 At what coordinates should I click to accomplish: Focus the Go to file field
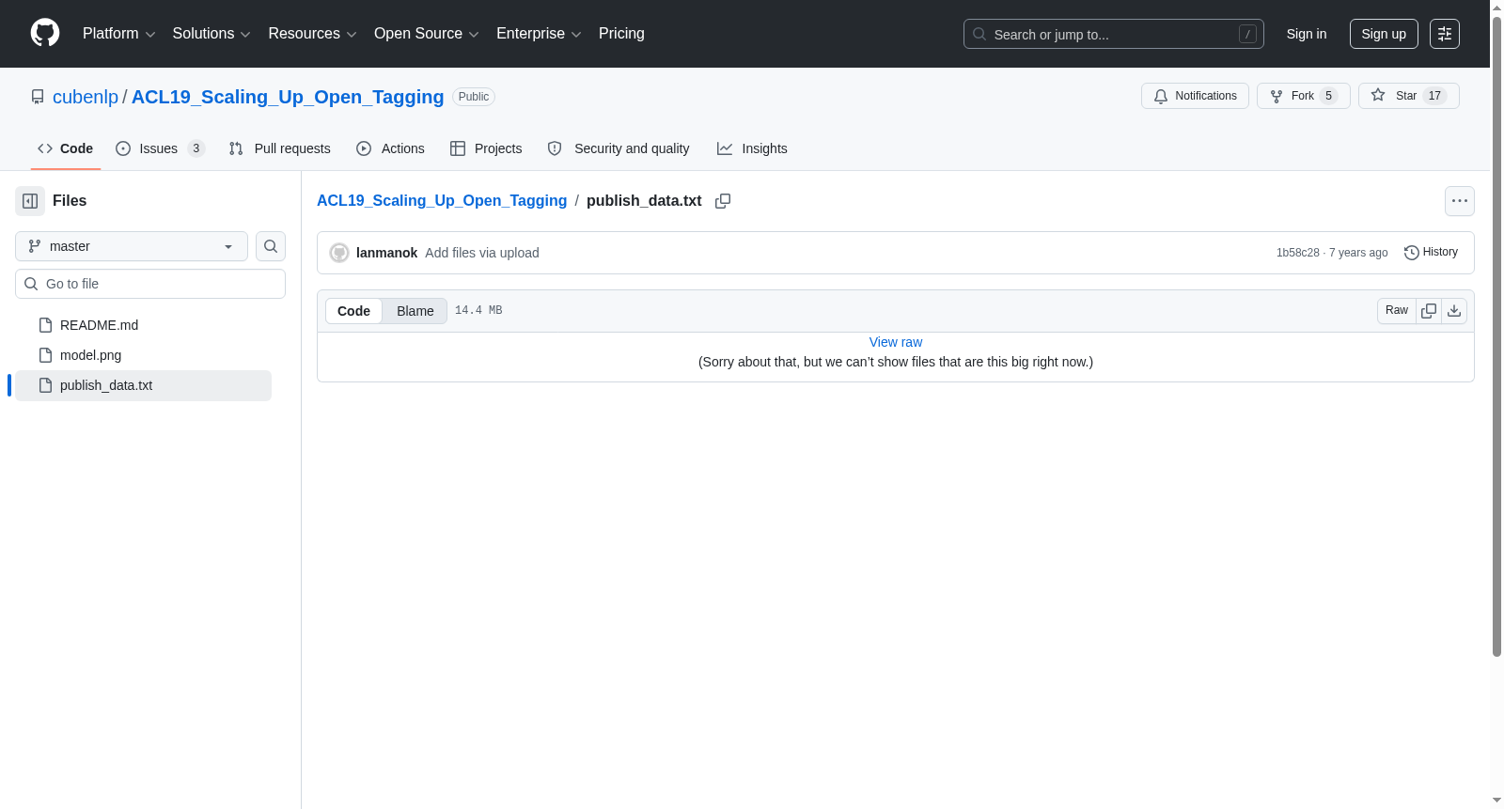150,284
